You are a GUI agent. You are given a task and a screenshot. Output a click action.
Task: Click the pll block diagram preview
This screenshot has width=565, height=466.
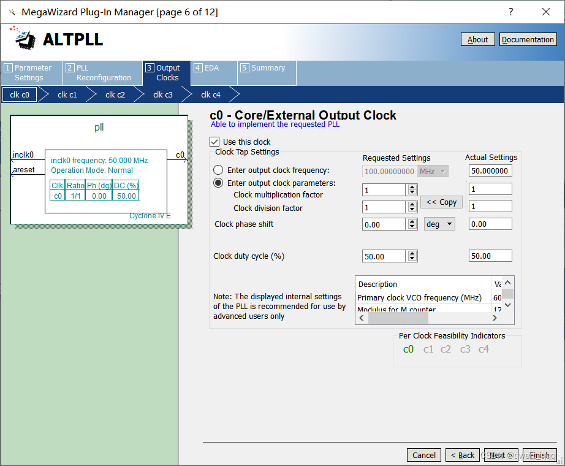pyautogui.click(x=99, y=169)
